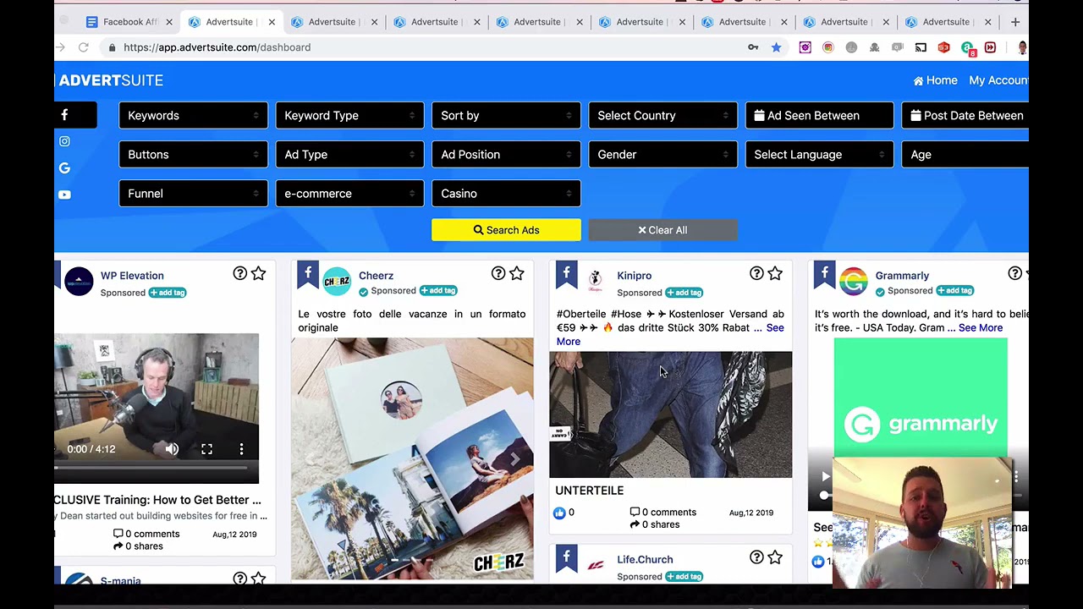Close the active Advertsuite tab
This screenshot has height=609, width=1083.
tap(272, 22)
